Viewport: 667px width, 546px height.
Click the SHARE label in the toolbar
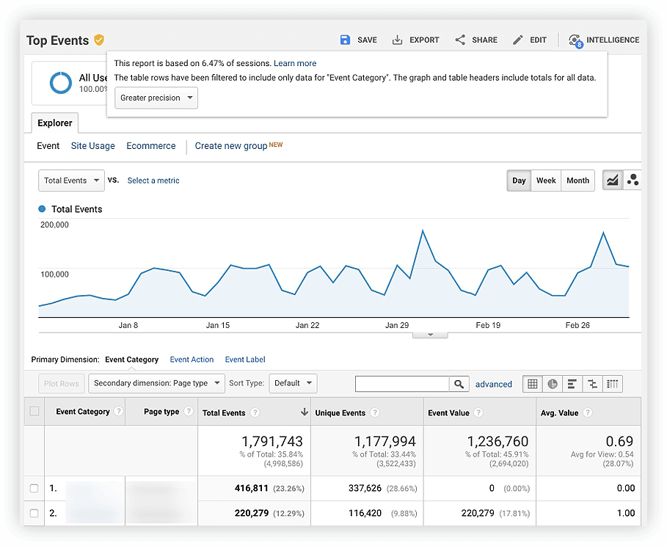click(484, 40)
